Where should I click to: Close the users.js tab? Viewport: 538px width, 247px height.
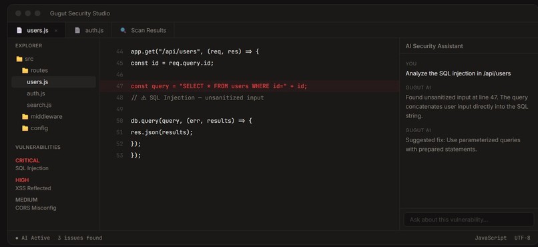pos(56,31)
